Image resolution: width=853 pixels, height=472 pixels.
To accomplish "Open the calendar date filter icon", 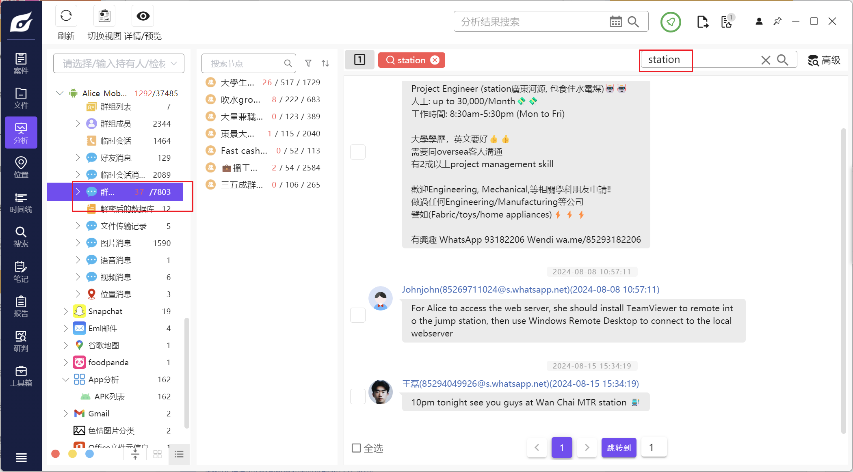I will pos(615,22).
